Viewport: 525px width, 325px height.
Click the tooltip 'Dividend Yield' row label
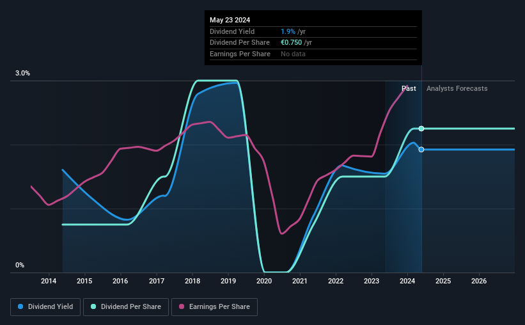tap(232, 31)
